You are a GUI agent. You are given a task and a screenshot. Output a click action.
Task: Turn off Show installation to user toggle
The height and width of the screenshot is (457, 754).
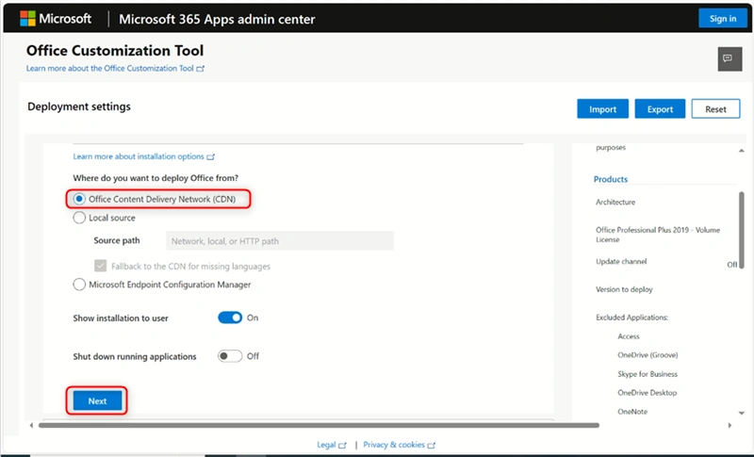click(230, 318)
